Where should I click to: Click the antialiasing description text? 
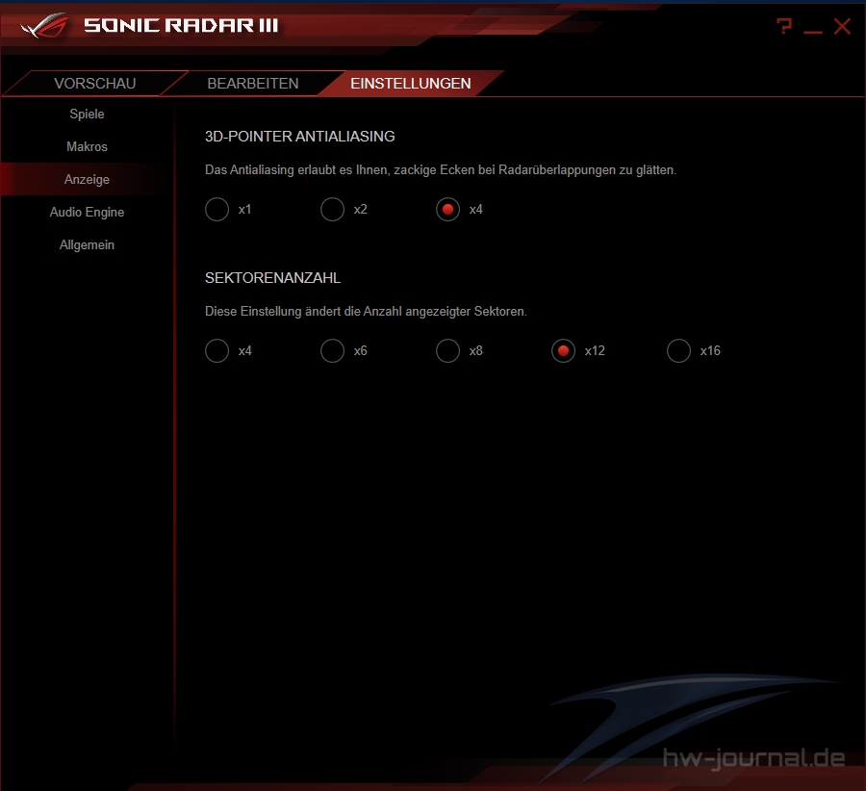click(x=441, y=170)
